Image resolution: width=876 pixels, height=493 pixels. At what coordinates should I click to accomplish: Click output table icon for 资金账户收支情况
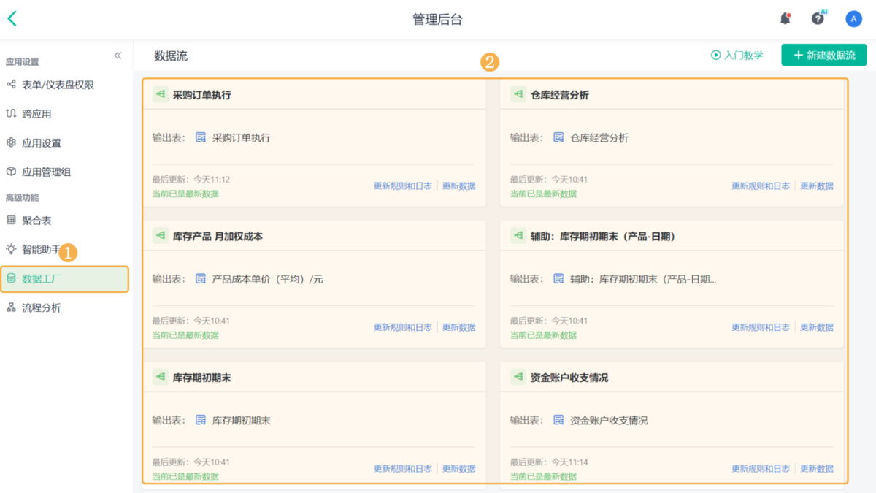[558, 420]
